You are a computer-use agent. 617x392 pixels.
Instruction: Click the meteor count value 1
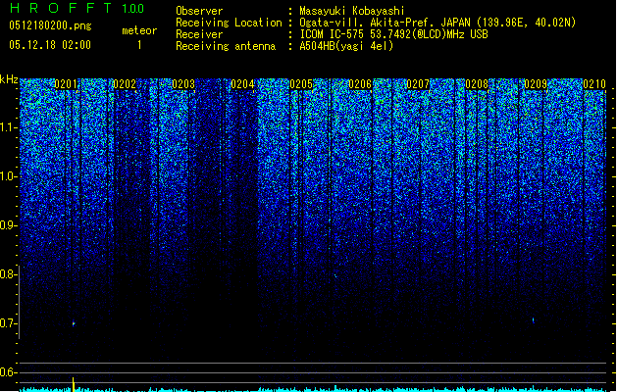[139, 45]
